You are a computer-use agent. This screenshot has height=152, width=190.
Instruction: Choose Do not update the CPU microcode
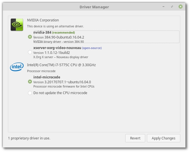(x=30, y=93)
